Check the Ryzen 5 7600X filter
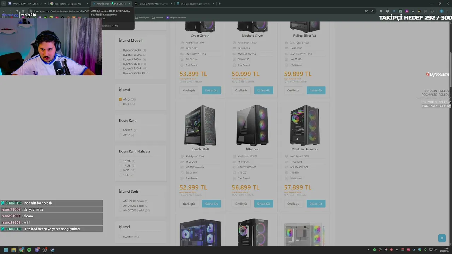The height and width of the screenshot is (254, 452). click(120, 60)
